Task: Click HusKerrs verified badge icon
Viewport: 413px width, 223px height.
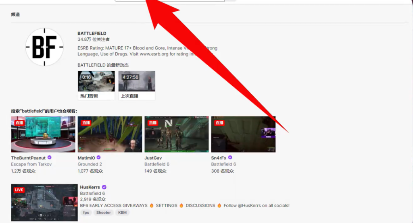Action: (x=104, y=187)
